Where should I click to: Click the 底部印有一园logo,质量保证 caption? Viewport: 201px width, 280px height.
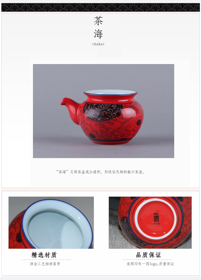(150, 264)
